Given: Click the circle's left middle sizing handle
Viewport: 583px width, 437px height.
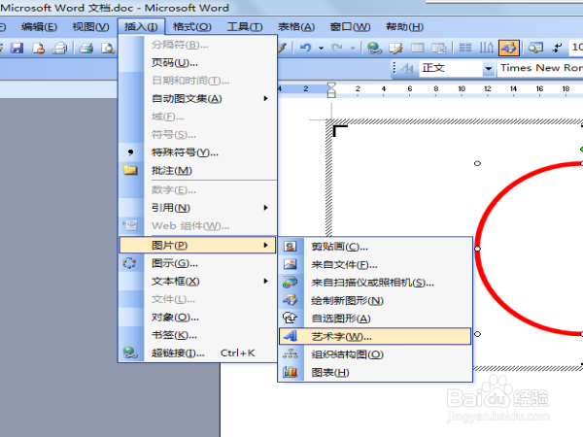Looking at the screenshot, I should (478, 249).
